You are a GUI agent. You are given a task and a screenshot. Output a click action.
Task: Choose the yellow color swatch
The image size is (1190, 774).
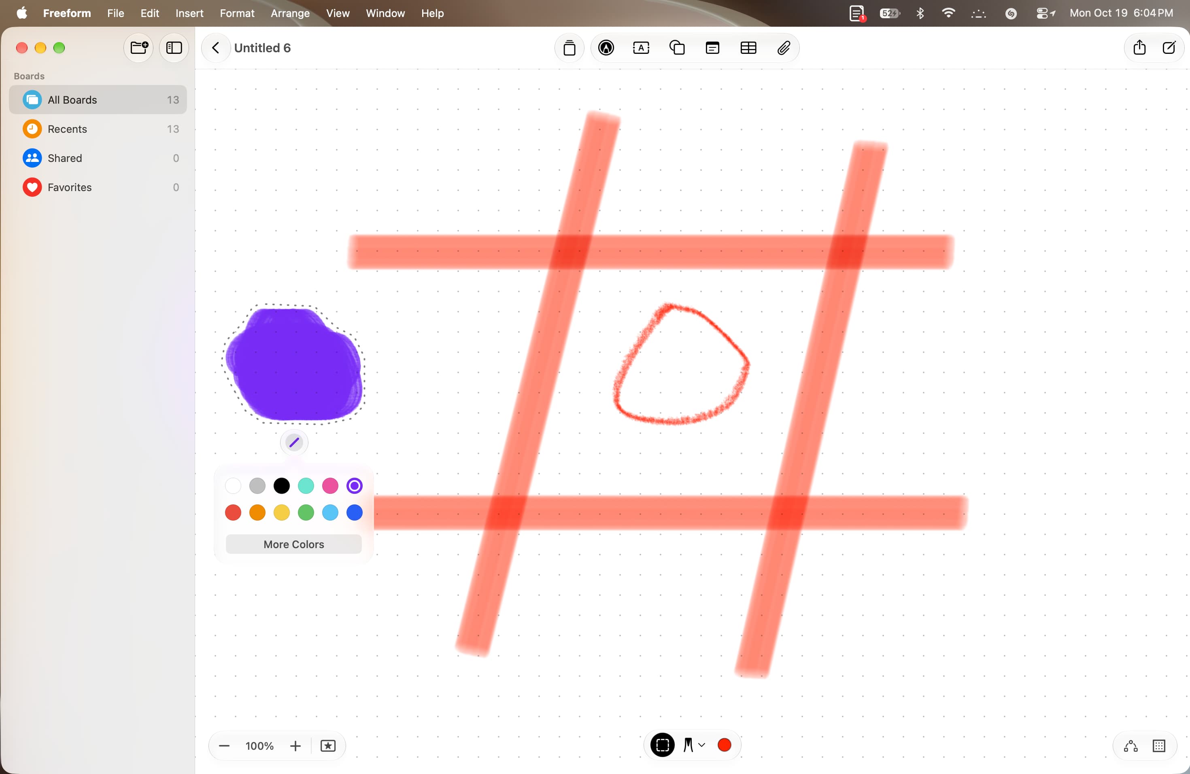tap(281, 512)
